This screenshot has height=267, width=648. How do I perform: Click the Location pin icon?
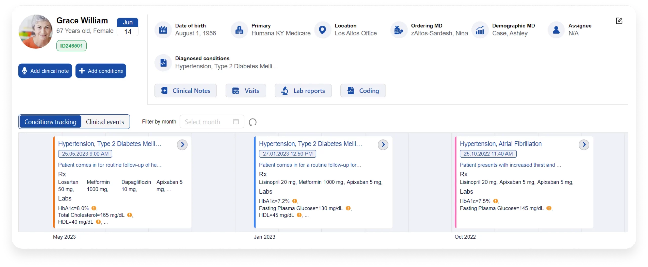pyautogui.click(x=322, y=30)
